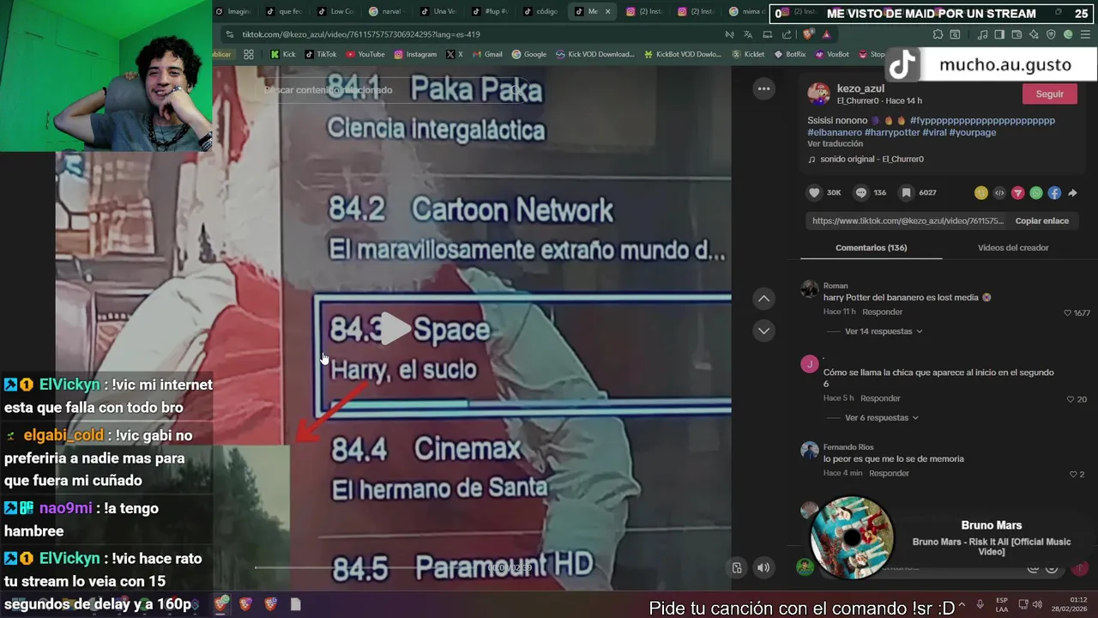The height and width of the screenshot is (618, 1098).
Task: Open the browser extensions puzzle icon
Action: coord(938,34)
